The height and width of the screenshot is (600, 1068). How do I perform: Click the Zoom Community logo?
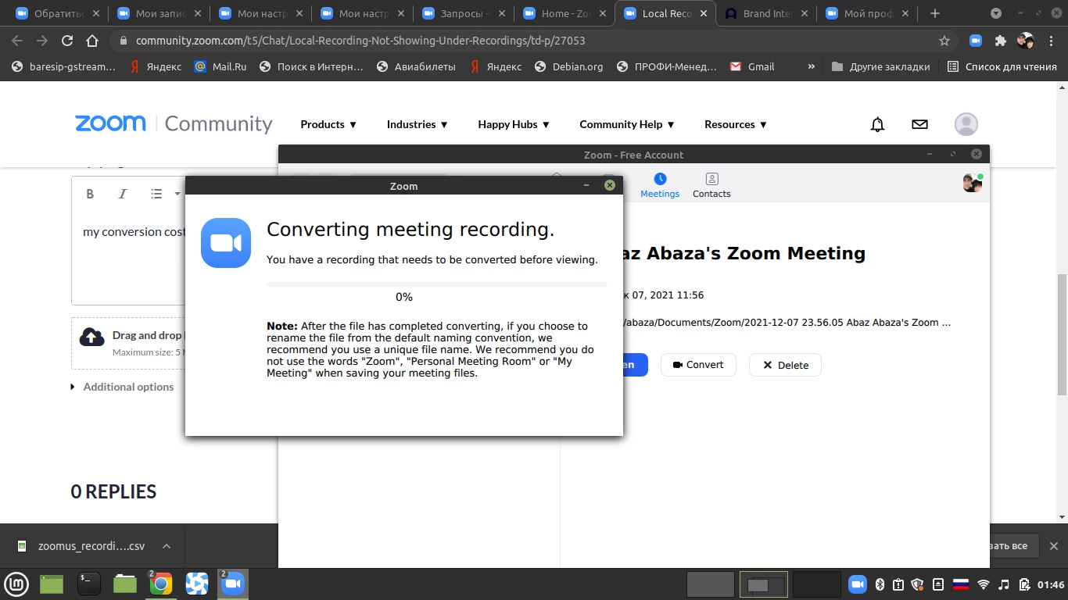tap(174, 123)
